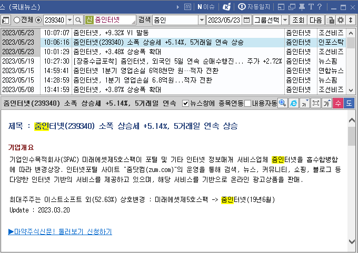Click the article pane scroll-up arrow

352,120
